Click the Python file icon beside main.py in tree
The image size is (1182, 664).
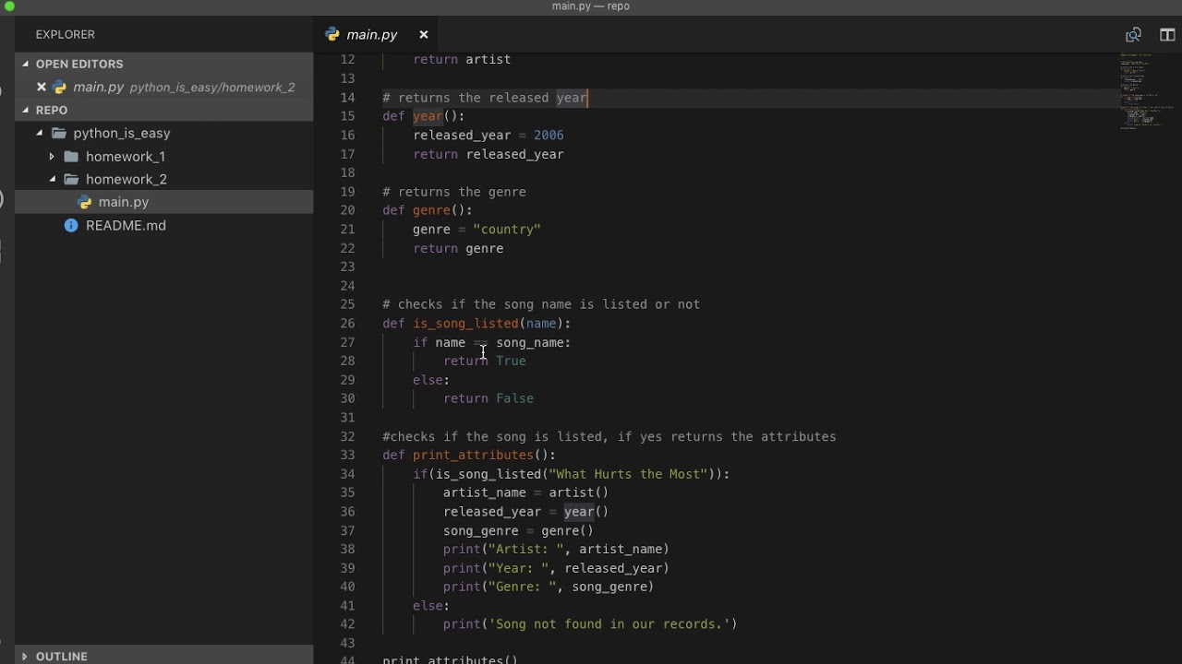point(85,202)
